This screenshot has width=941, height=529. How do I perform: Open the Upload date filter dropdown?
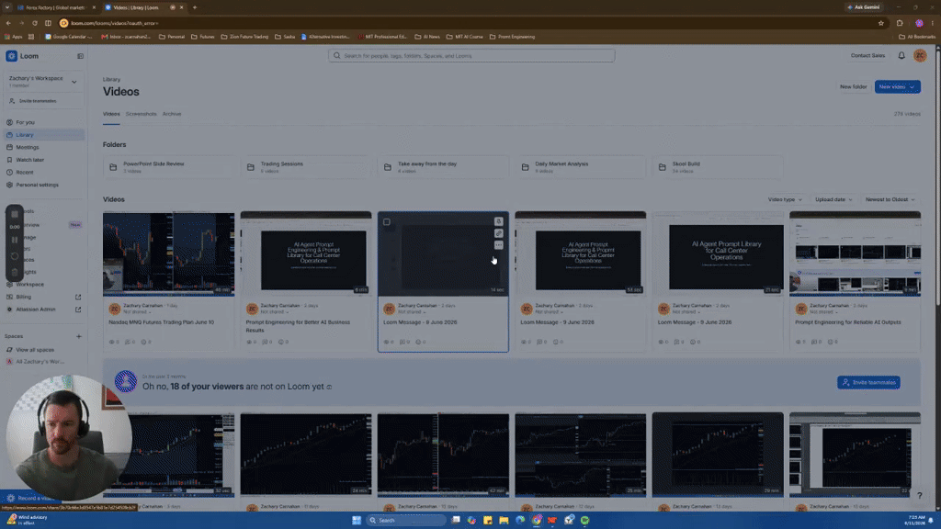[x=833, y=199]
